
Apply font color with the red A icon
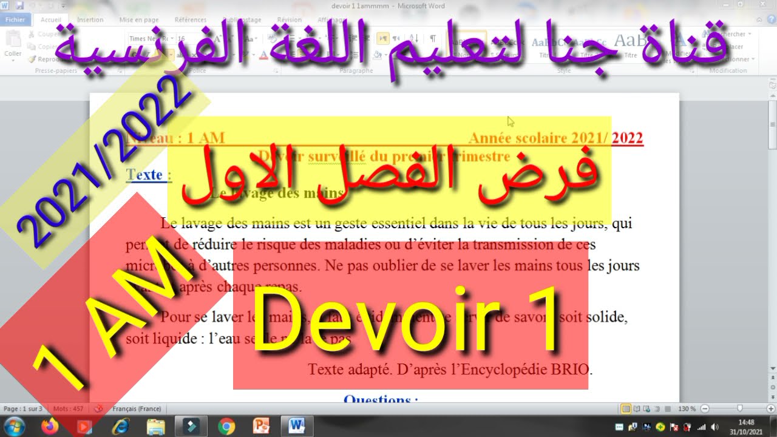click(x=263, y=55)
